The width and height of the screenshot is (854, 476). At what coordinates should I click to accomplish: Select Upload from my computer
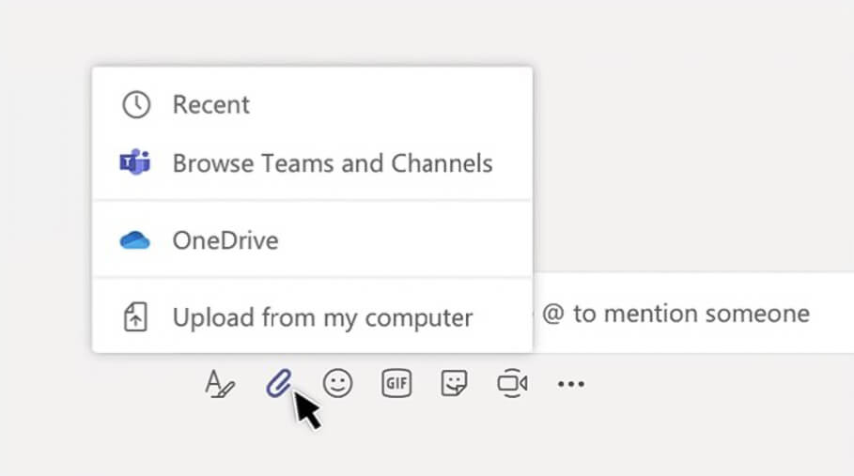(x=313, y=317)
